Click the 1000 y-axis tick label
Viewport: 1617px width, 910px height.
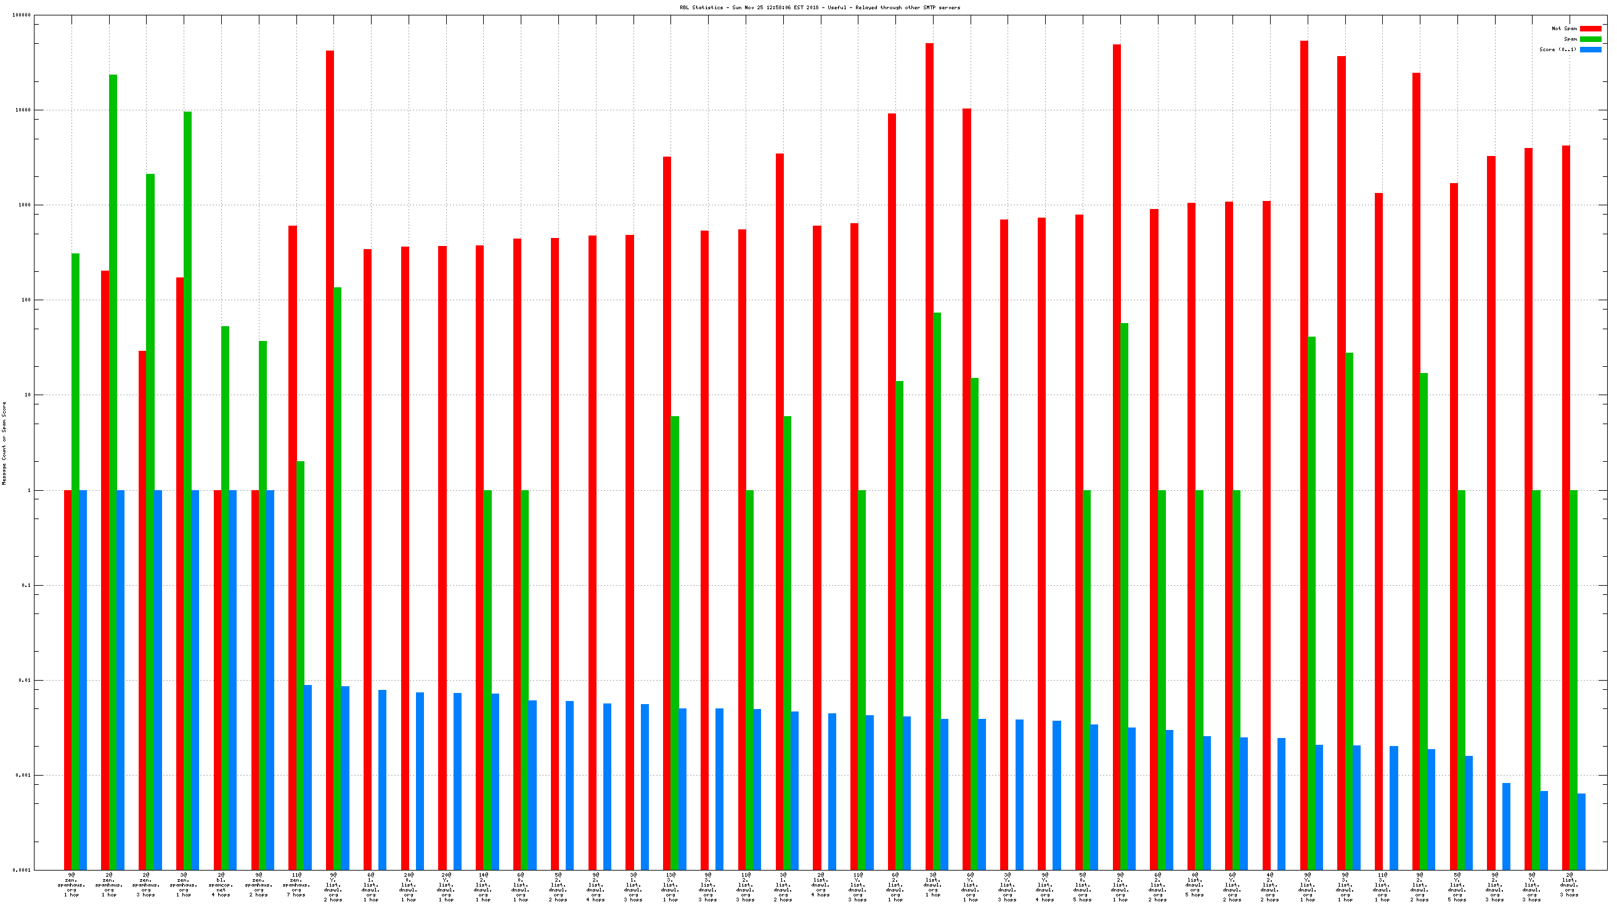pos(25,205)
